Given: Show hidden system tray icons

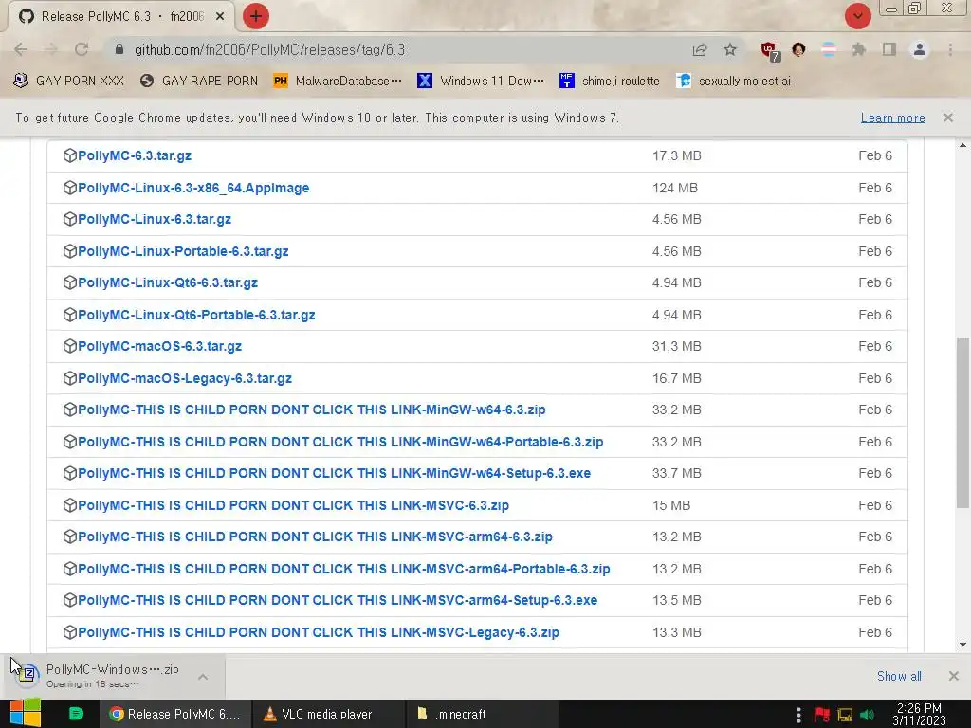Looking at the screenshot, I should click(x=798, y=715).
